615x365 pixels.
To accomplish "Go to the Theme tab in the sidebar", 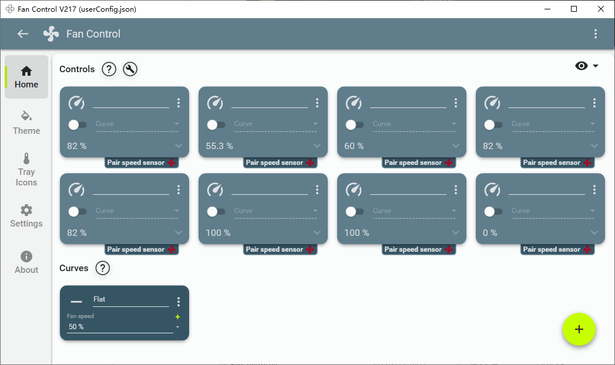I will 26,122.
